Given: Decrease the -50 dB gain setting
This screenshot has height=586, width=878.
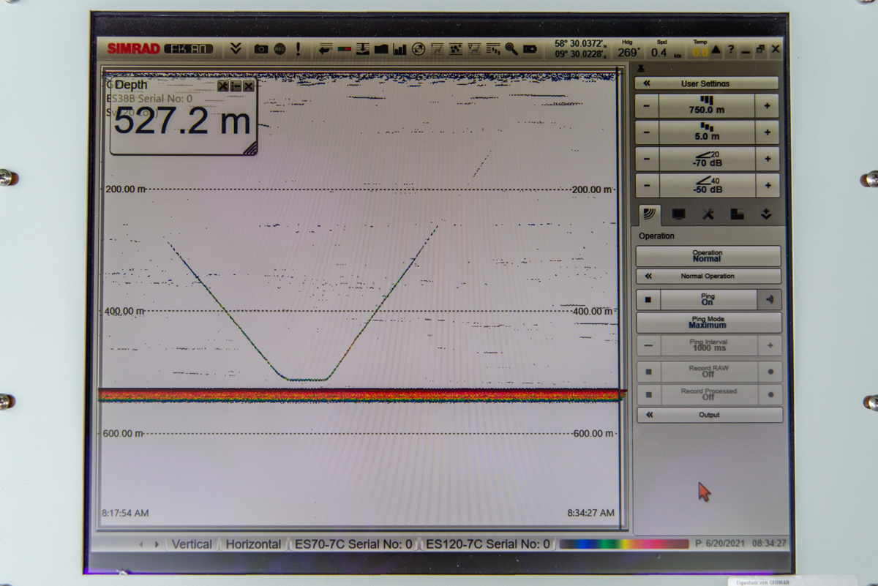Looking at the screenshot, I should pyautogui.click(x=647, y=185).
